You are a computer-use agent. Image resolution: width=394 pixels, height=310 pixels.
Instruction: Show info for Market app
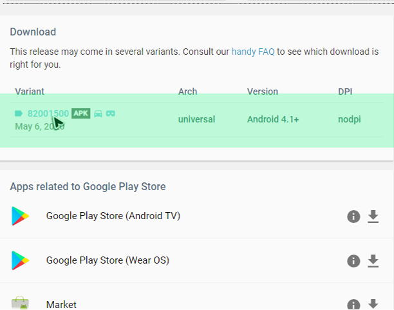tap(353, 305)
